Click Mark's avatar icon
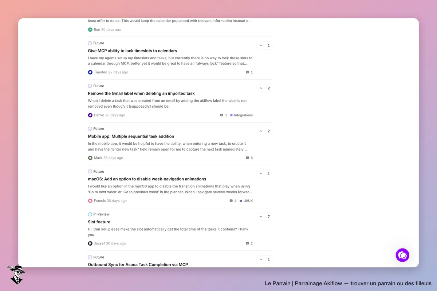This screenshot has height=291, width=437. coord(90,158)
